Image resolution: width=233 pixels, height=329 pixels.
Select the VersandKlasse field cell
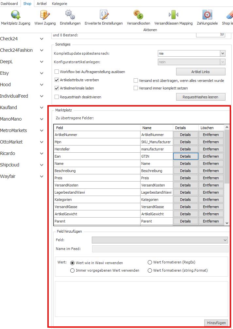[97, 207]
